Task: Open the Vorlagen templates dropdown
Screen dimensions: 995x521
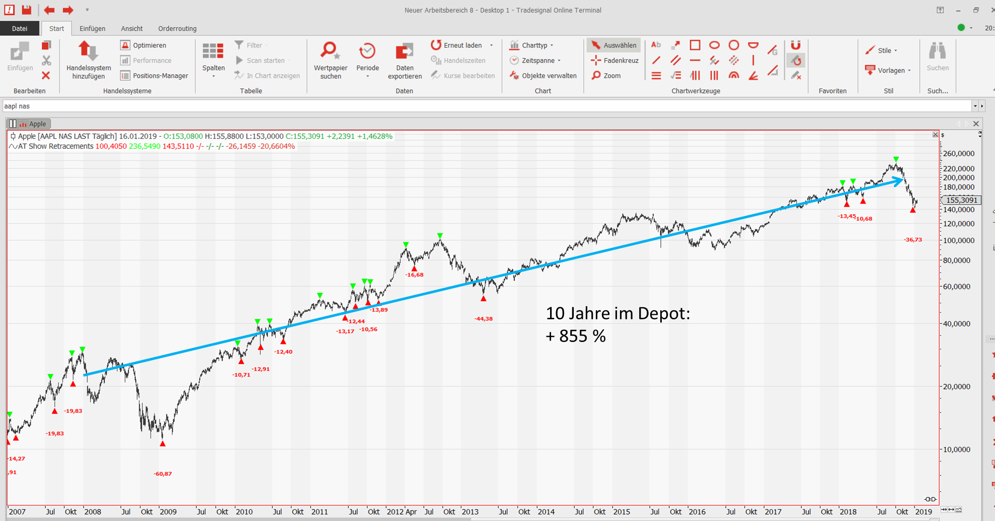Action: (888, 70)
